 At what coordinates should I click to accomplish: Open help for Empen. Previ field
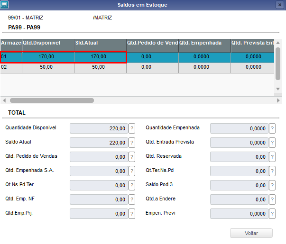[x=272, y=214]
